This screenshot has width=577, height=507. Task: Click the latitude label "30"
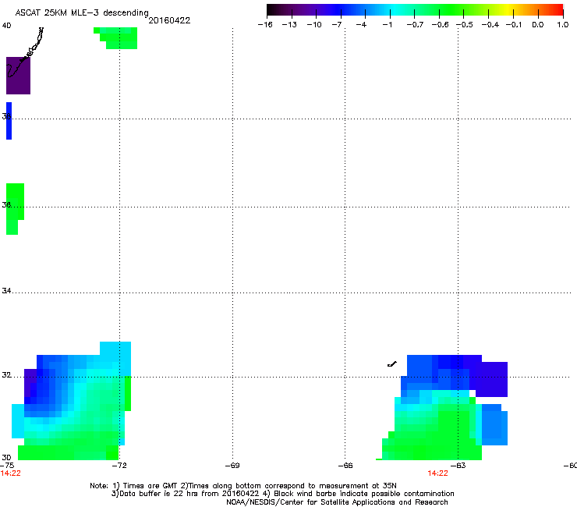[x=6, y=457]
